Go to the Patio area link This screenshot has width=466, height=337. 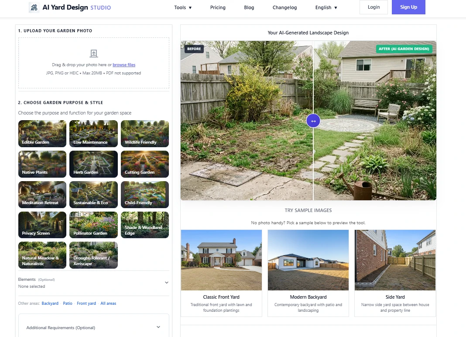68,303
